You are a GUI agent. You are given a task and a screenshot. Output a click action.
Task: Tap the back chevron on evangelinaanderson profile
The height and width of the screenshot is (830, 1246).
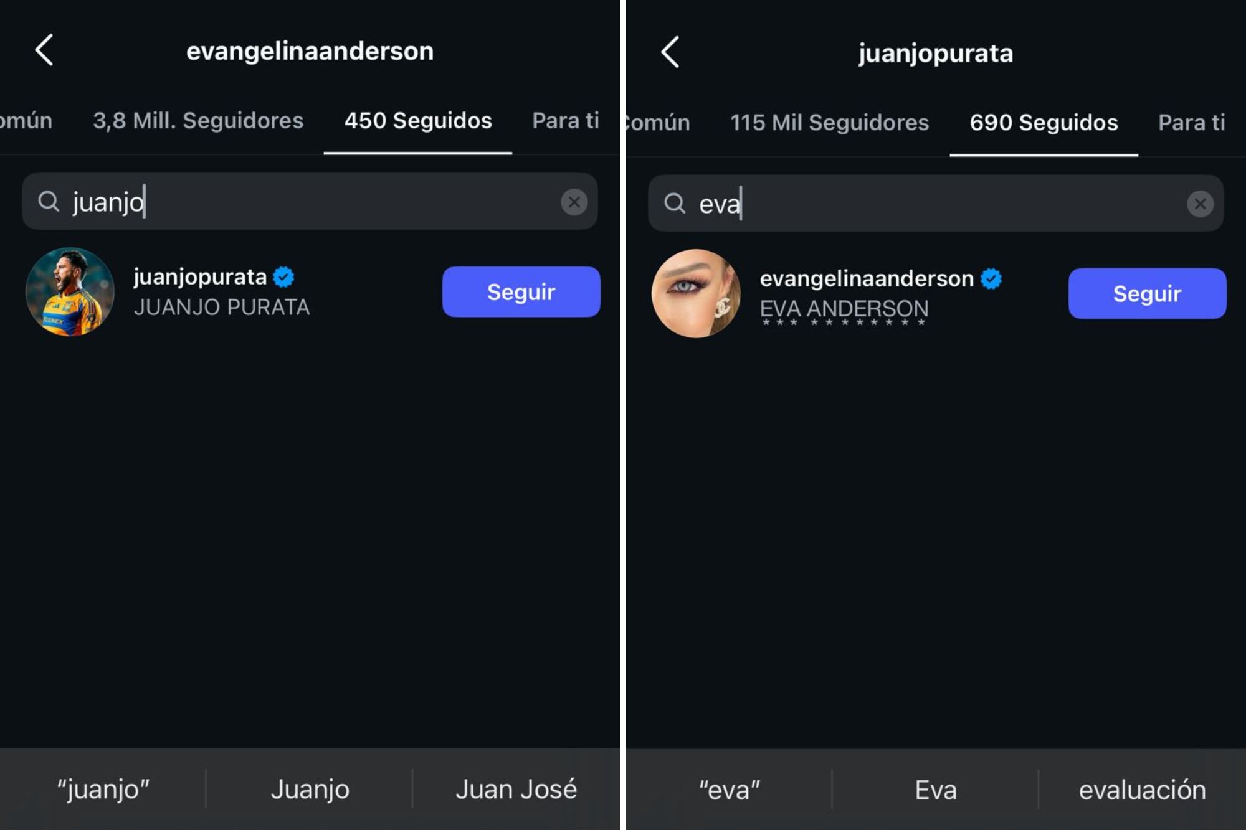(44, 50)
